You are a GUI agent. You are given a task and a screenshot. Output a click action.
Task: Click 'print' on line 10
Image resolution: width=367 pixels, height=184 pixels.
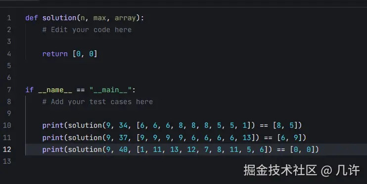[53, 126]
